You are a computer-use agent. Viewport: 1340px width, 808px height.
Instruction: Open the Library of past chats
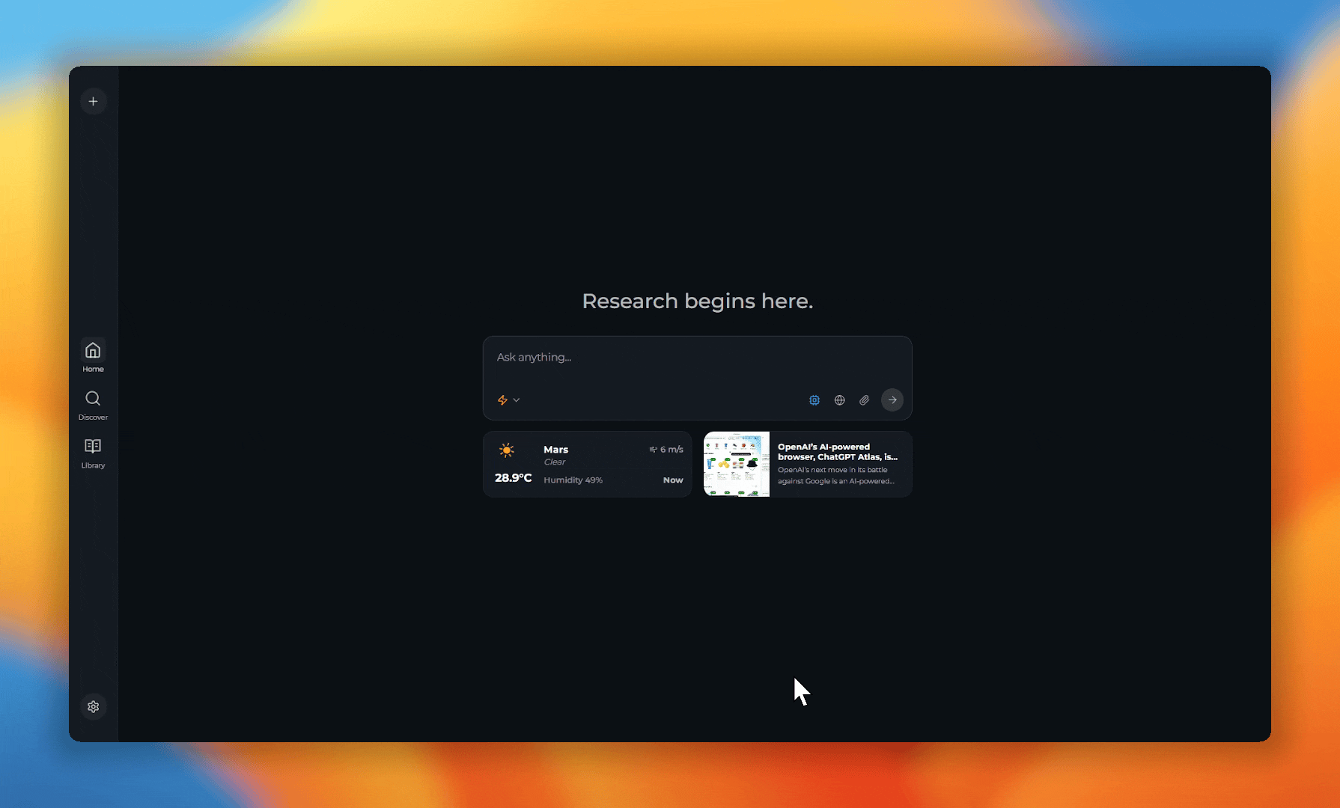(x=93, y=453)
